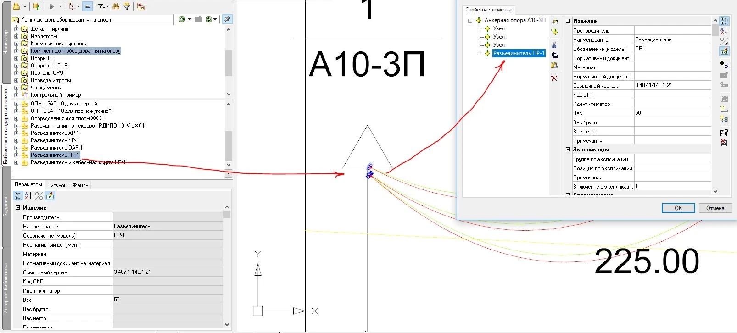Toggle categorized view in lower Параметры toolbar

[x=18, y=196]
